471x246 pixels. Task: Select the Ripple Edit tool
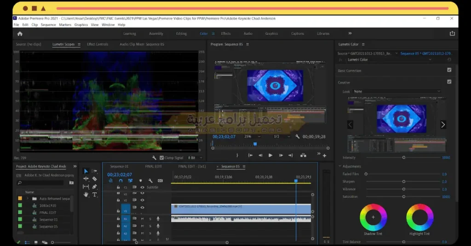86,179
